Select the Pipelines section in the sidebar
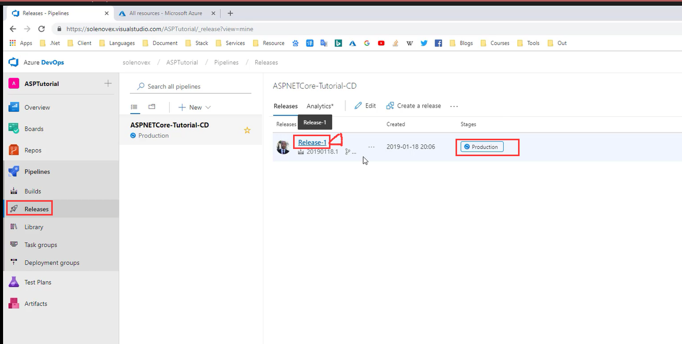The height and width of the screenshot is (344, 682). click(x=37, y=172)
